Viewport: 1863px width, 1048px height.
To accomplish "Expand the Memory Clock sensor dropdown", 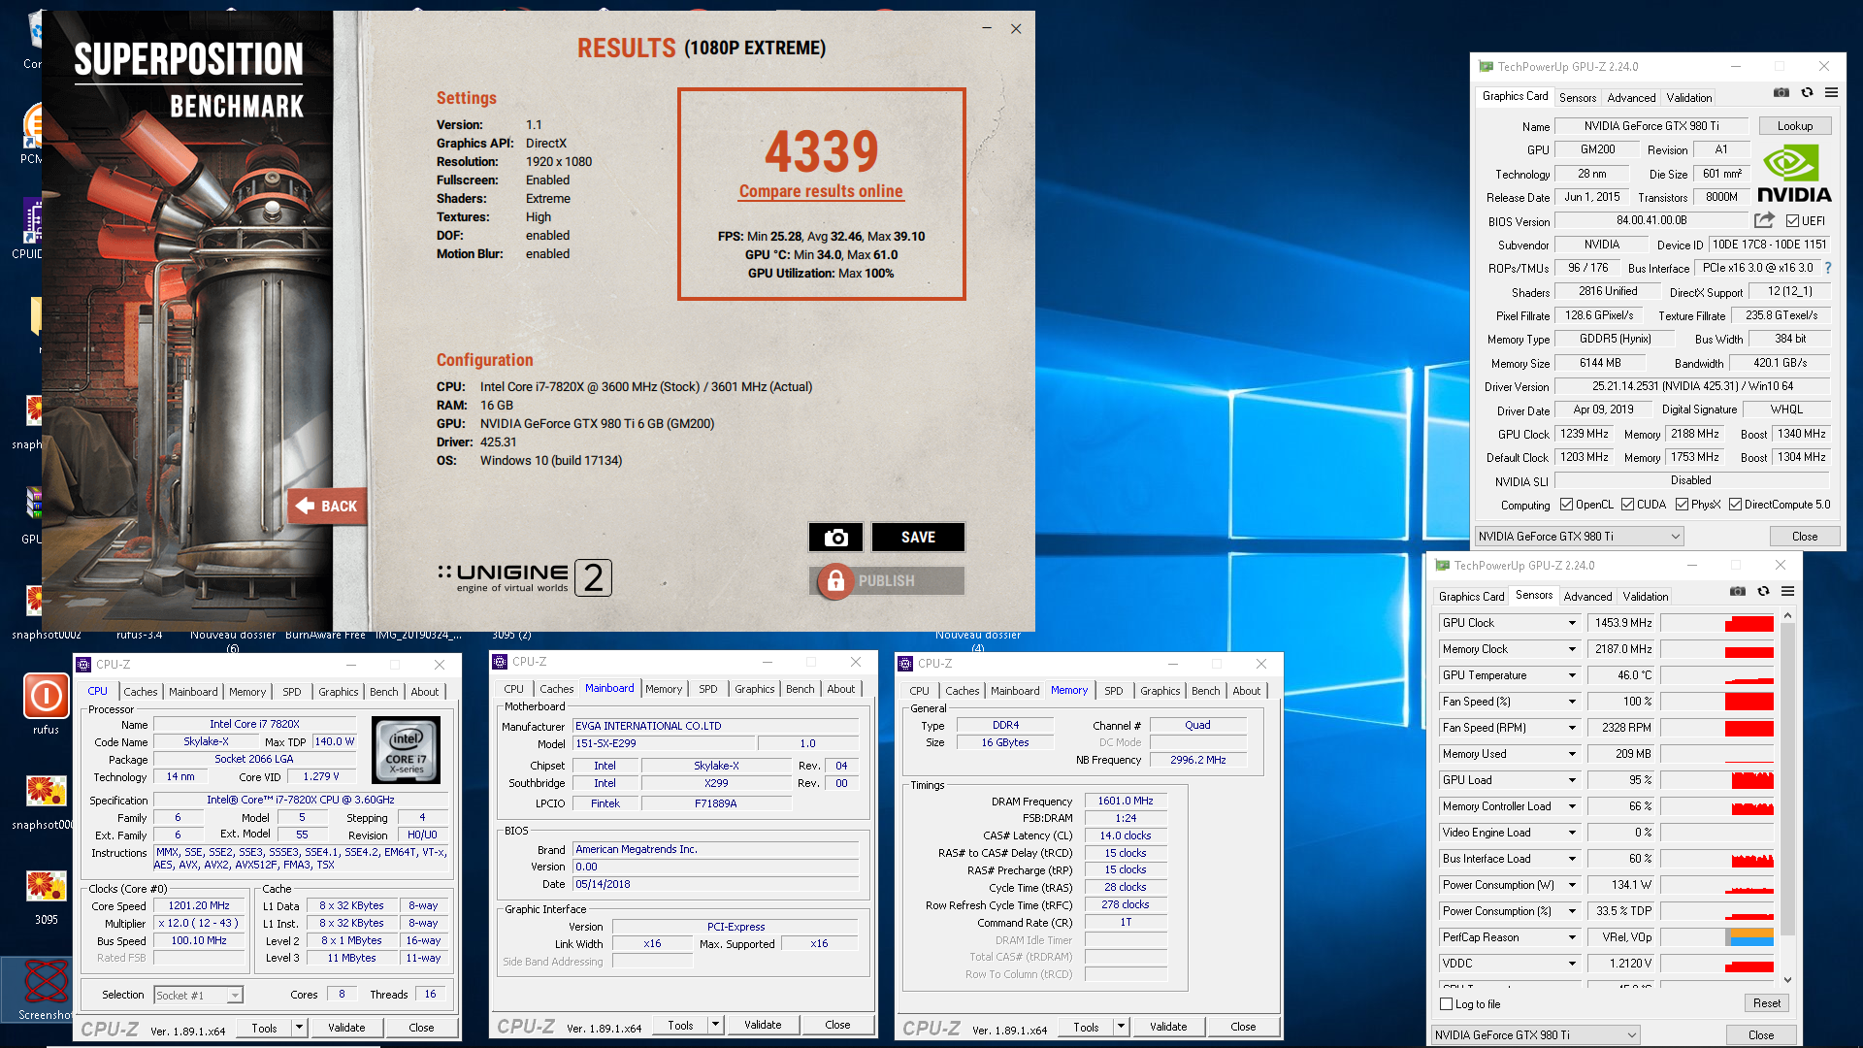I will pos(1572,649).
